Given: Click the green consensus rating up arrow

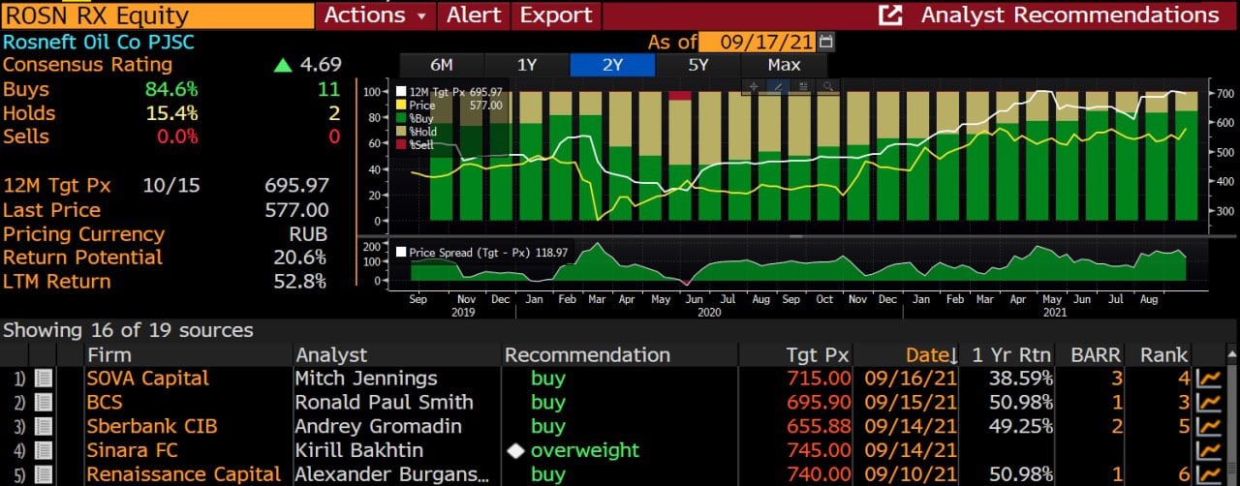Looking at the screenshot, I should point(283,66).
